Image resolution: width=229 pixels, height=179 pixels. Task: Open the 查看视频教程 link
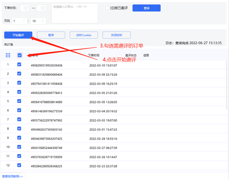click(13, 176)
